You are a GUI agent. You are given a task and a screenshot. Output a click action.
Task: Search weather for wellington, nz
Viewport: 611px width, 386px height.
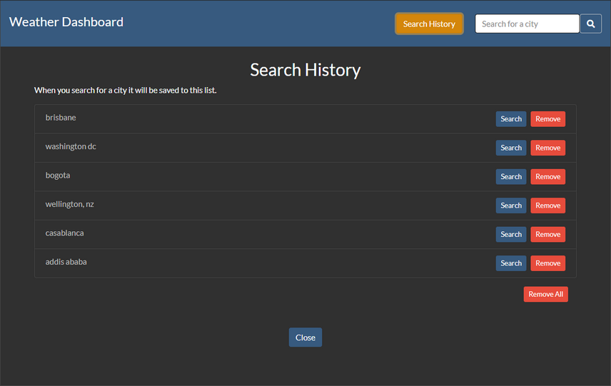pos(511,205)
